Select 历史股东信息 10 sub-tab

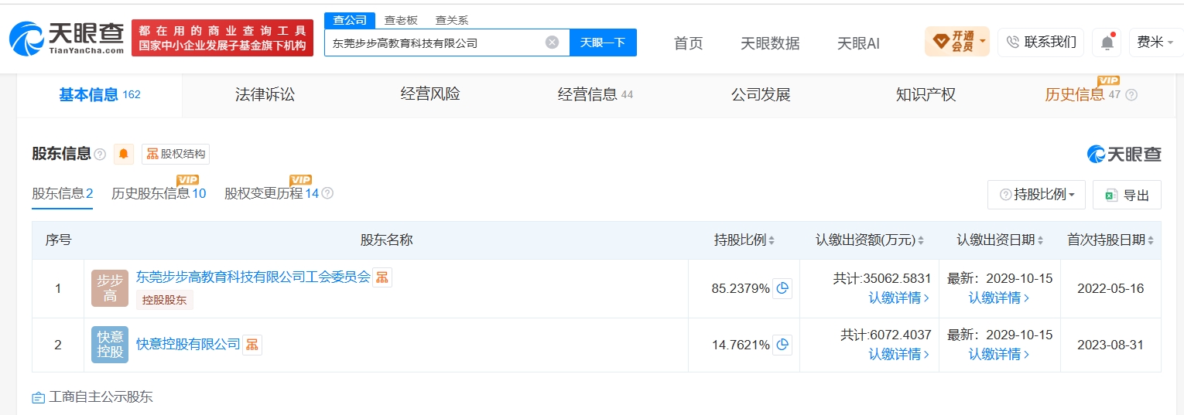159,193
